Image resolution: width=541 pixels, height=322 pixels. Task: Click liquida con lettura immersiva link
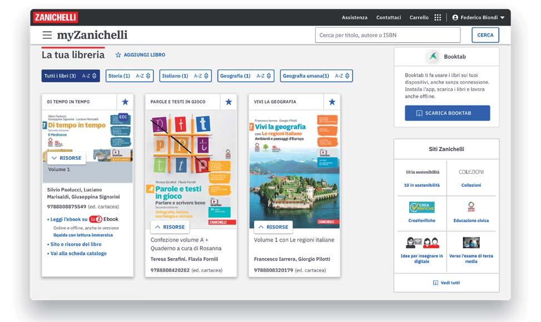click(x=83, y=235)
